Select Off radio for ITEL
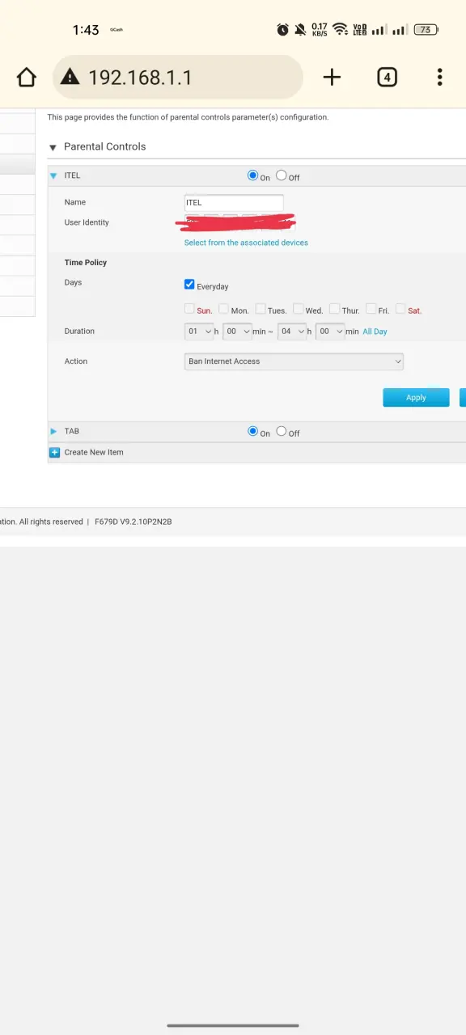Viewport: 466px width, 1035px height. (x=282, y=175)
